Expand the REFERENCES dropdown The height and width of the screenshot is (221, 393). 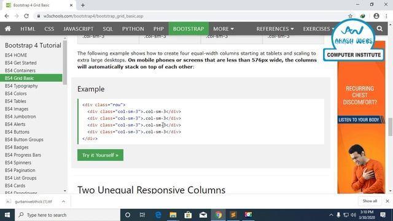coord(275,29)
